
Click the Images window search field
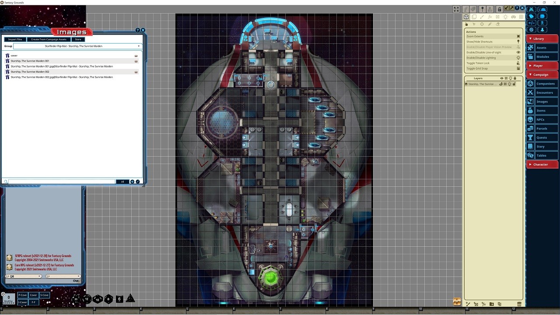tap(62, 182)
